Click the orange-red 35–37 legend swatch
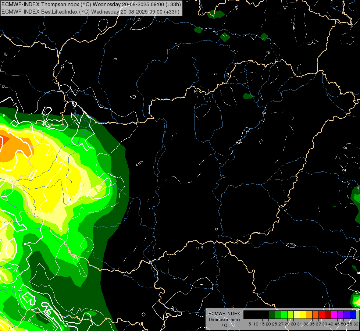This screenshot has width=360, height=331. coord(316,315)
